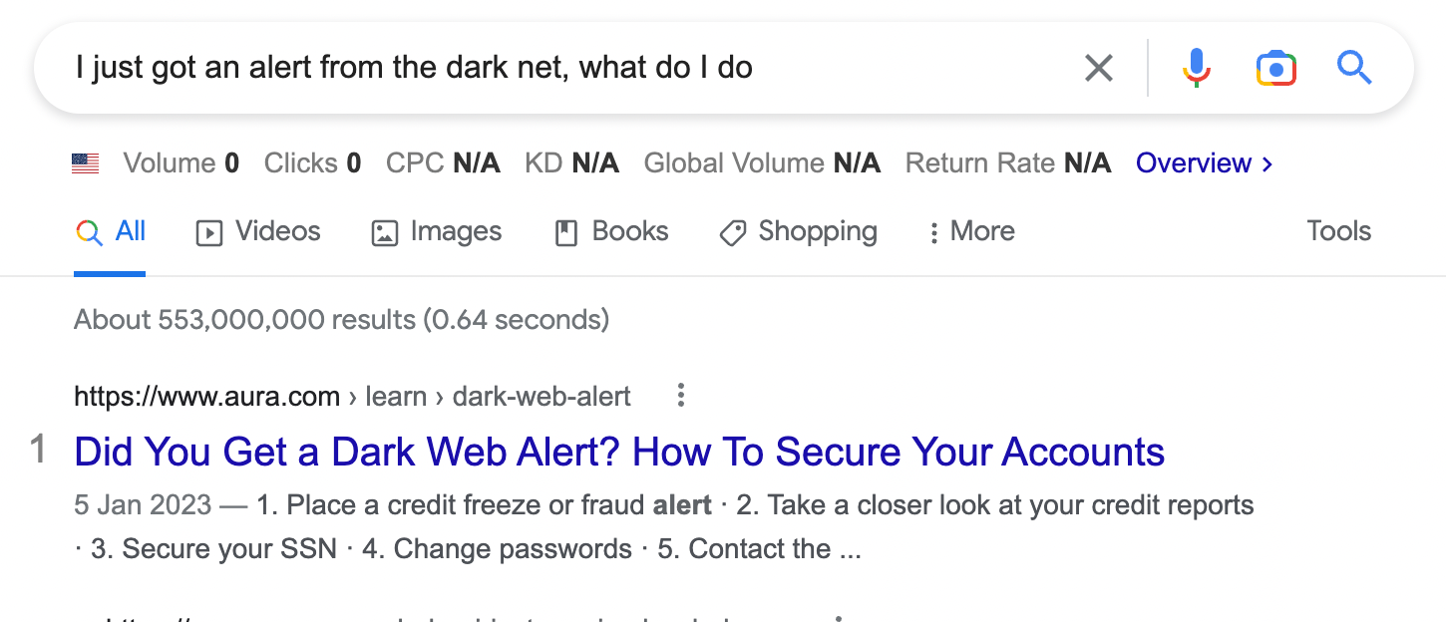Click the Return Rate metric

pos(1007,163)
